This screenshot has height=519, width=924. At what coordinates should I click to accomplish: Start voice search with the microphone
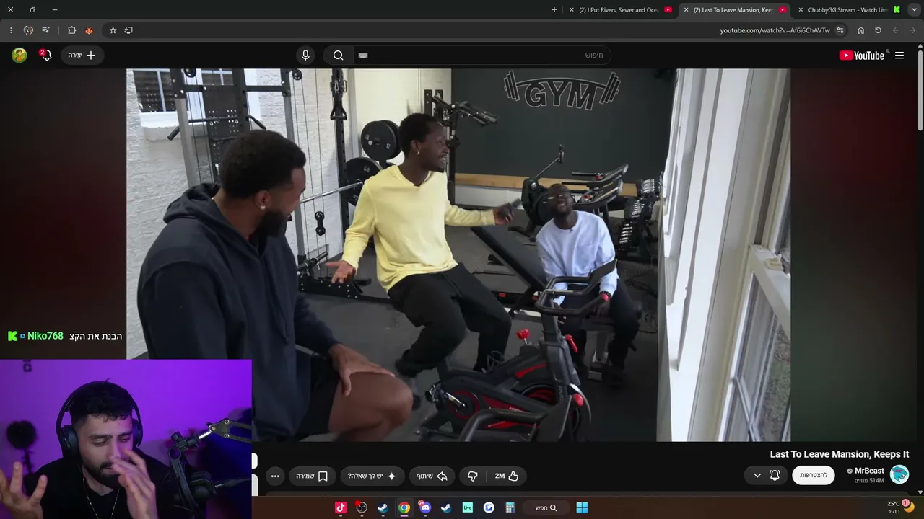click(305, 55)
